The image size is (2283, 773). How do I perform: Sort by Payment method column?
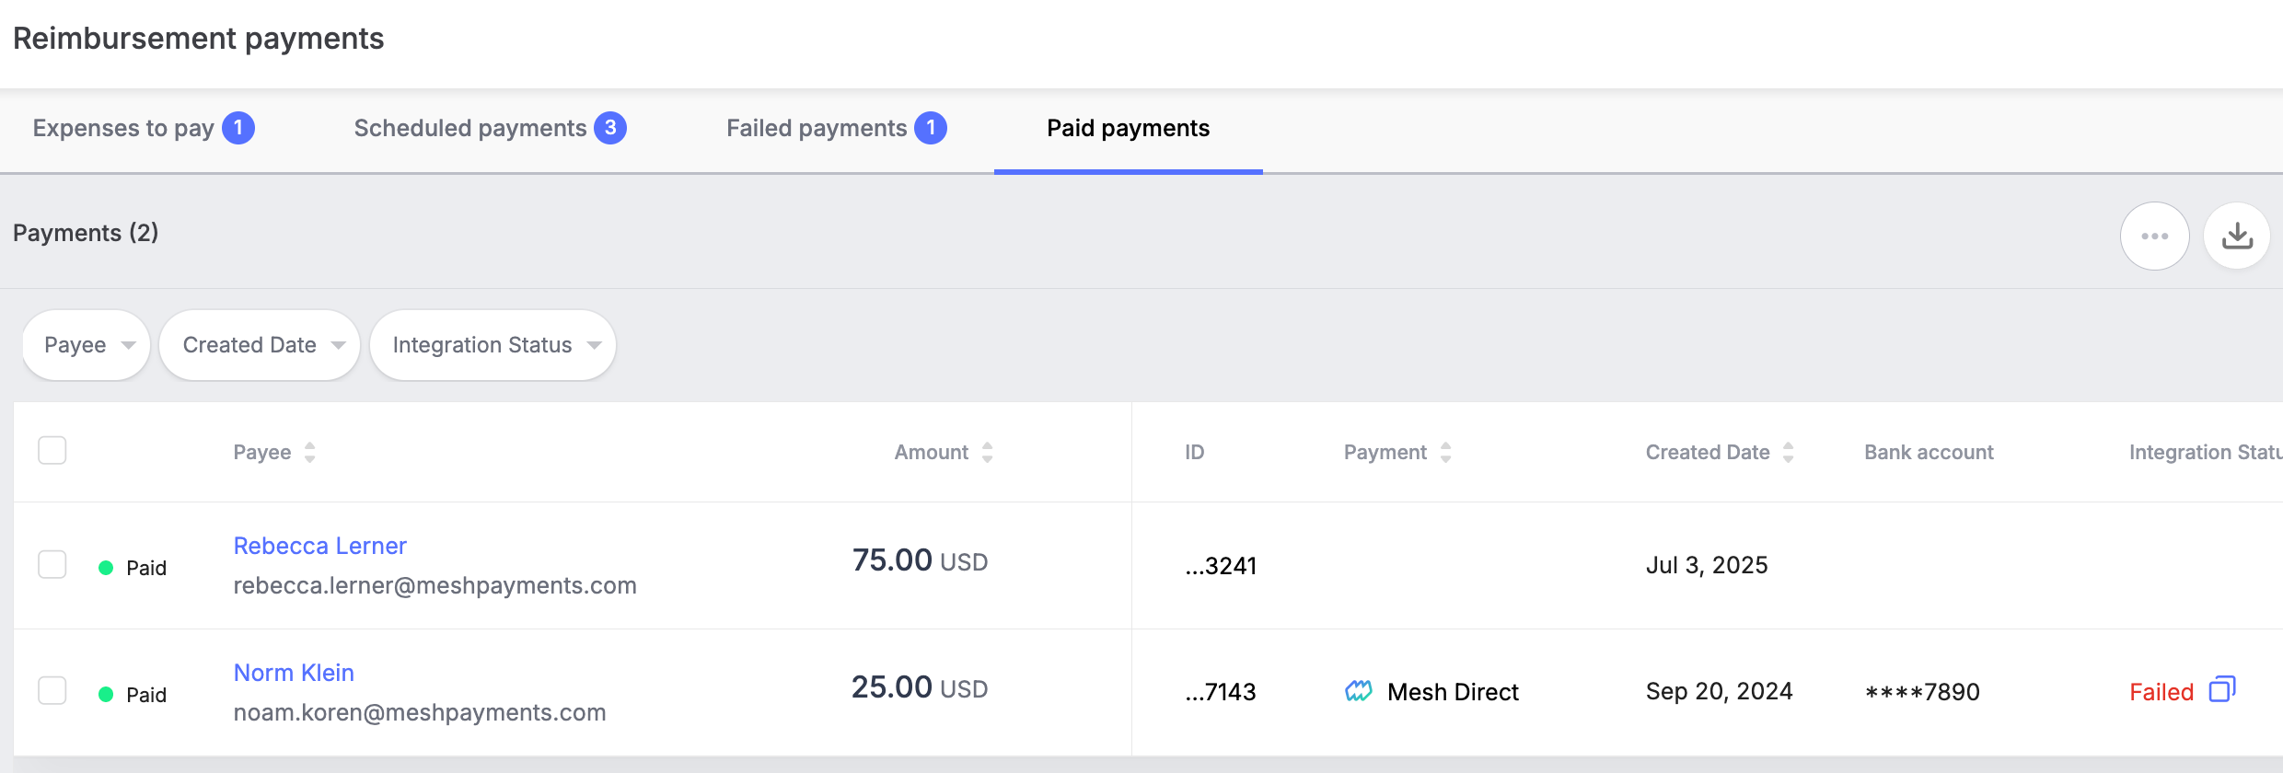1445,452
